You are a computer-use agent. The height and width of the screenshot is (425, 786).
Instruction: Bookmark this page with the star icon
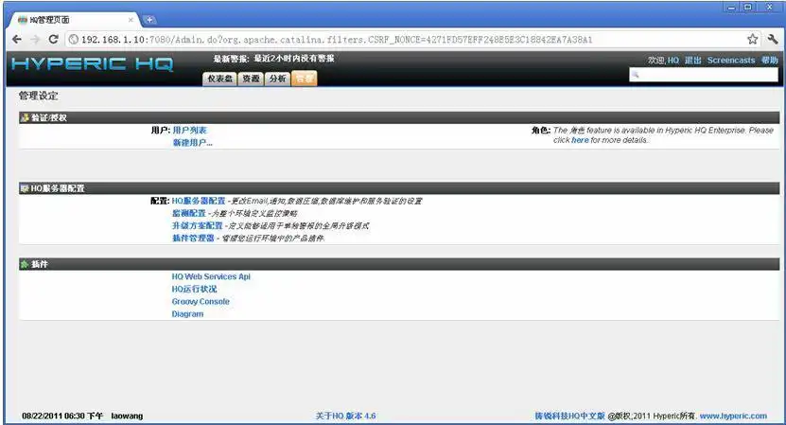[x=752, y=39]
